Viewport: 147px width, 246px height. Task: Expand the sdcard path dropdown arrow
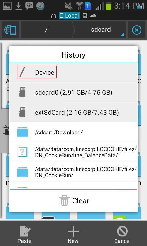123,34
